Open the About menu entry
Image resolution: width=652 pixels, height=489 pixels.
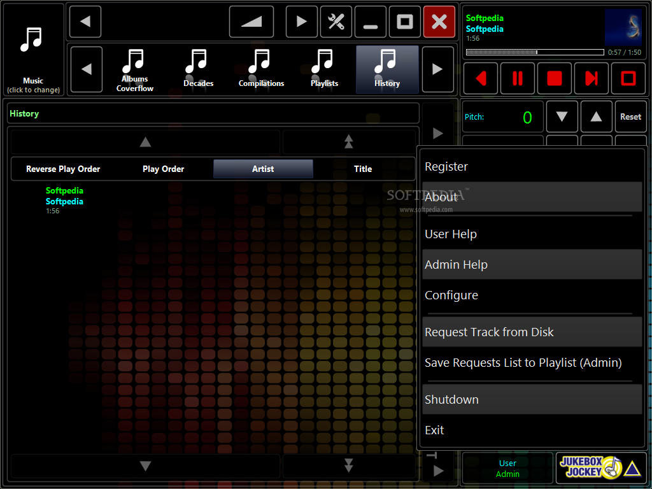click(x=532, y=197)
